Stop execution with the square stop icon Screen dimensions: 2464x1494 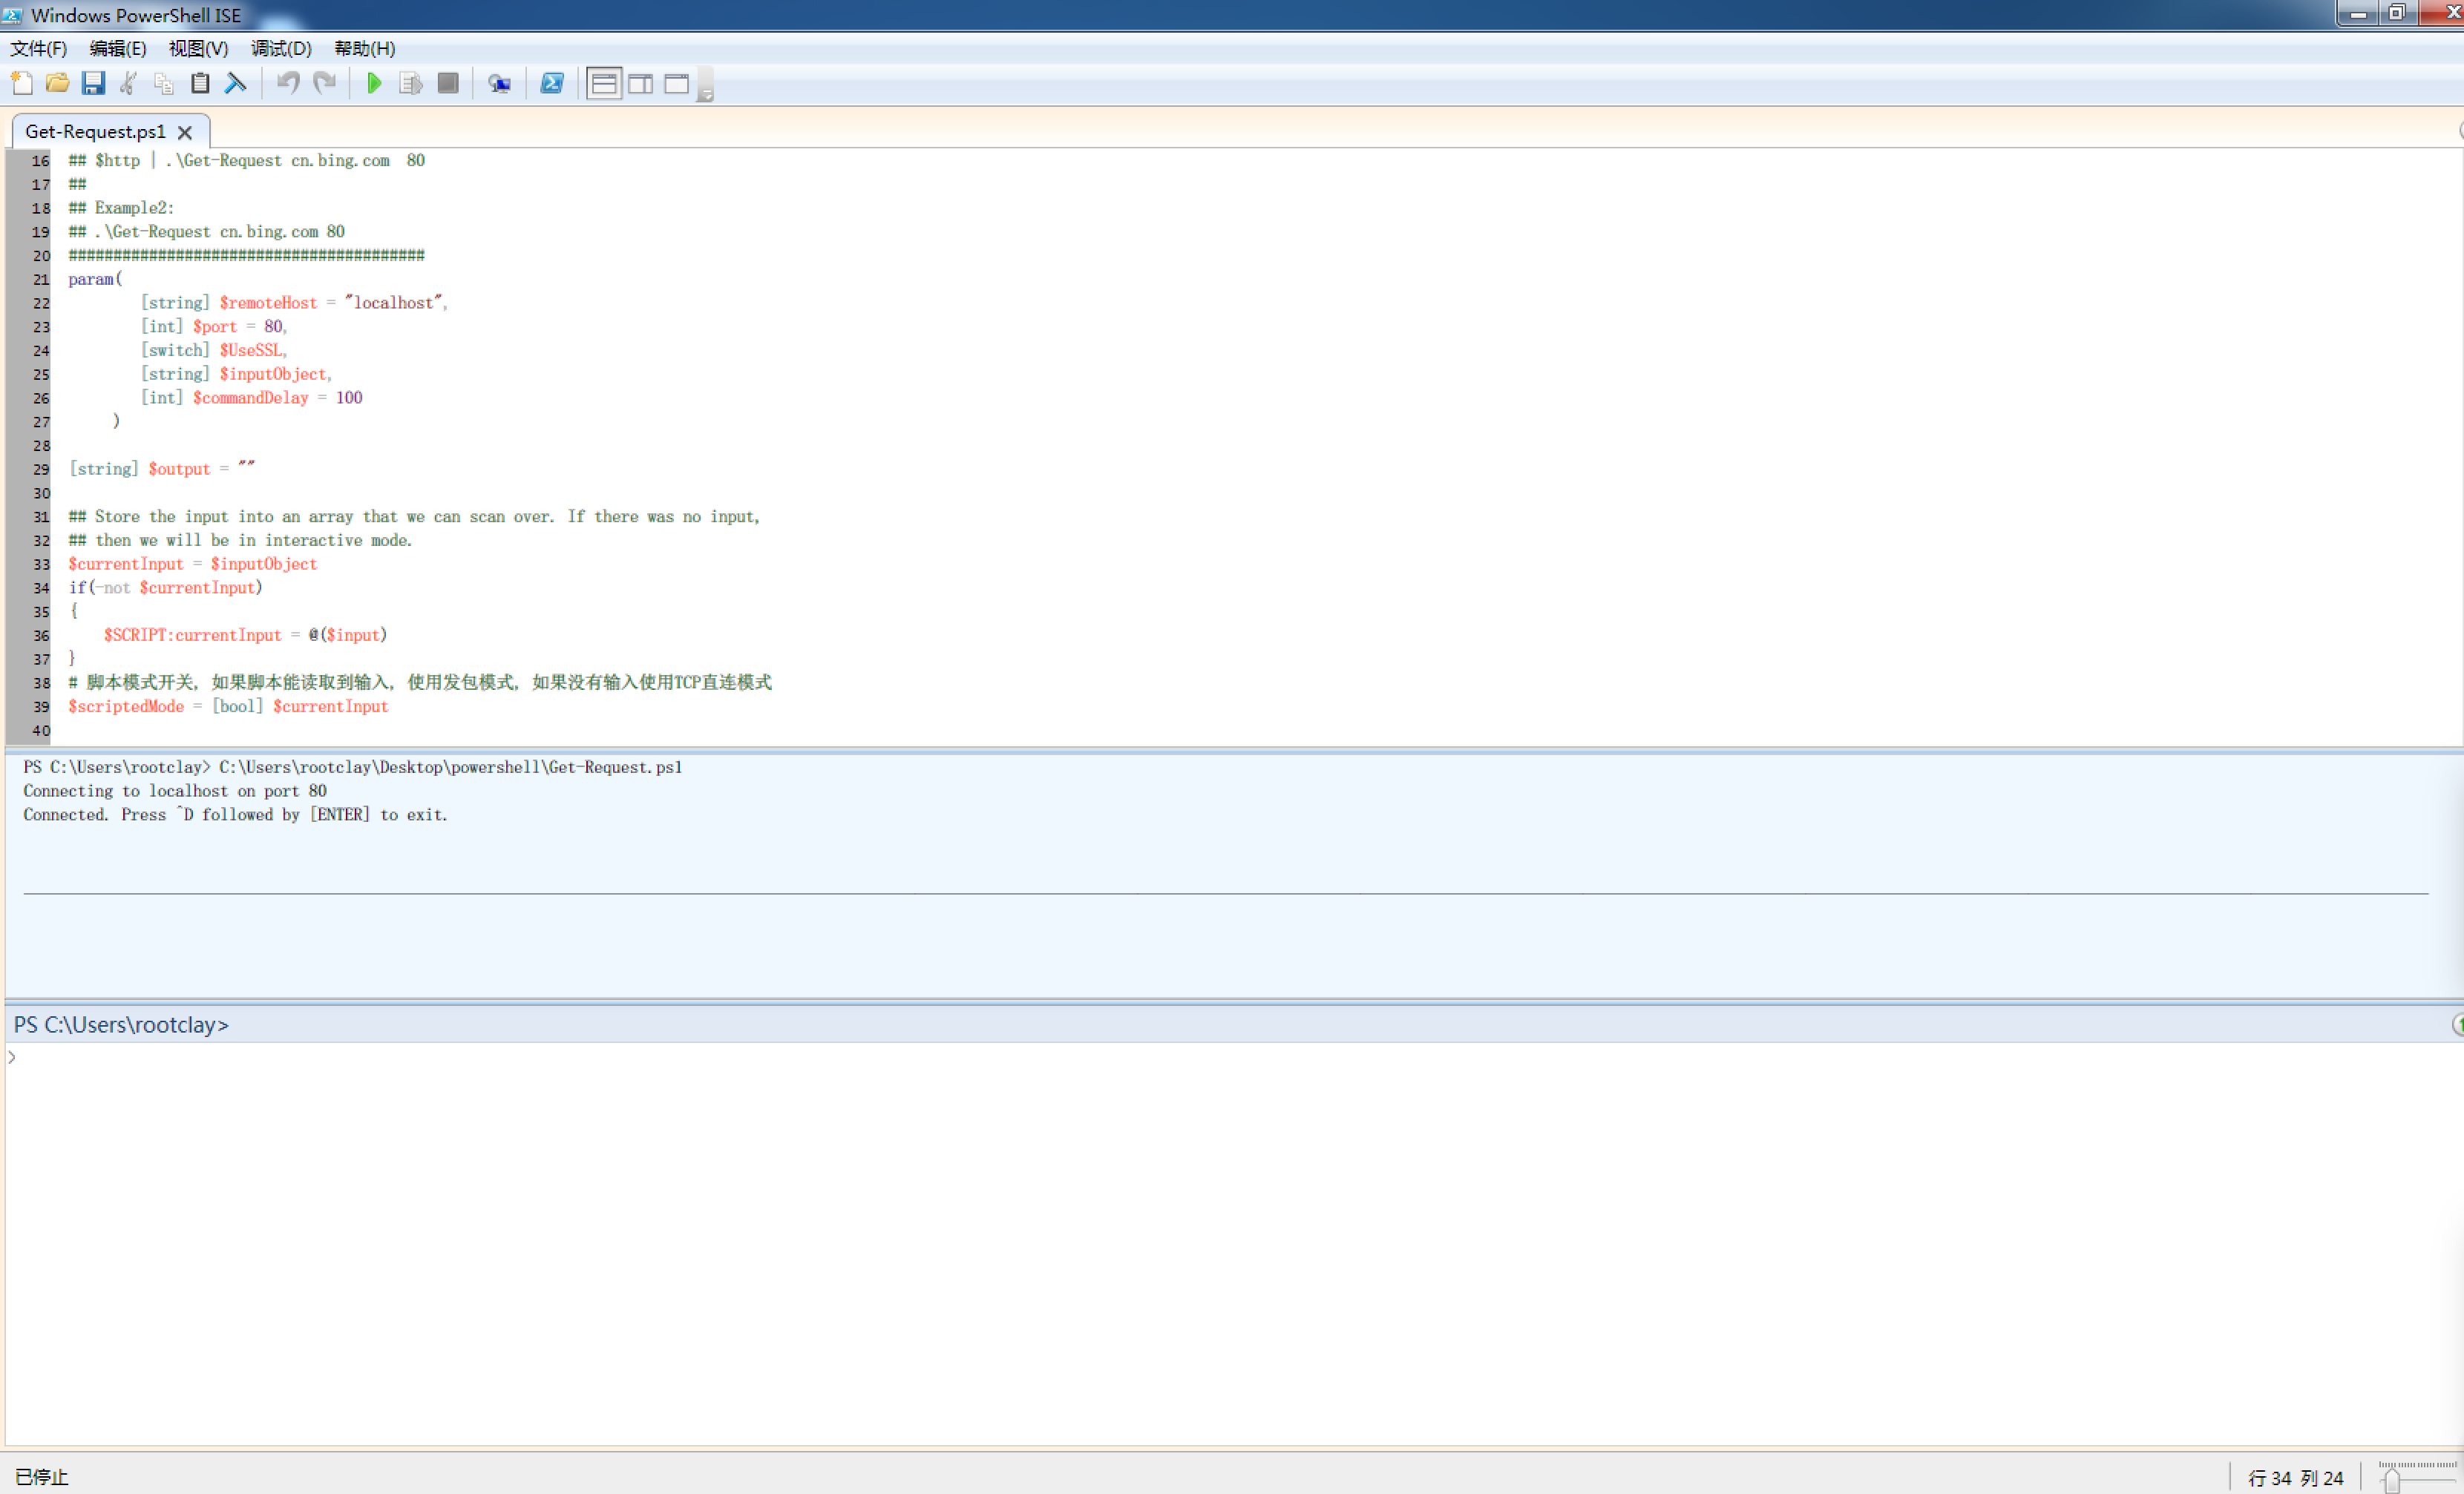point(448,83)
